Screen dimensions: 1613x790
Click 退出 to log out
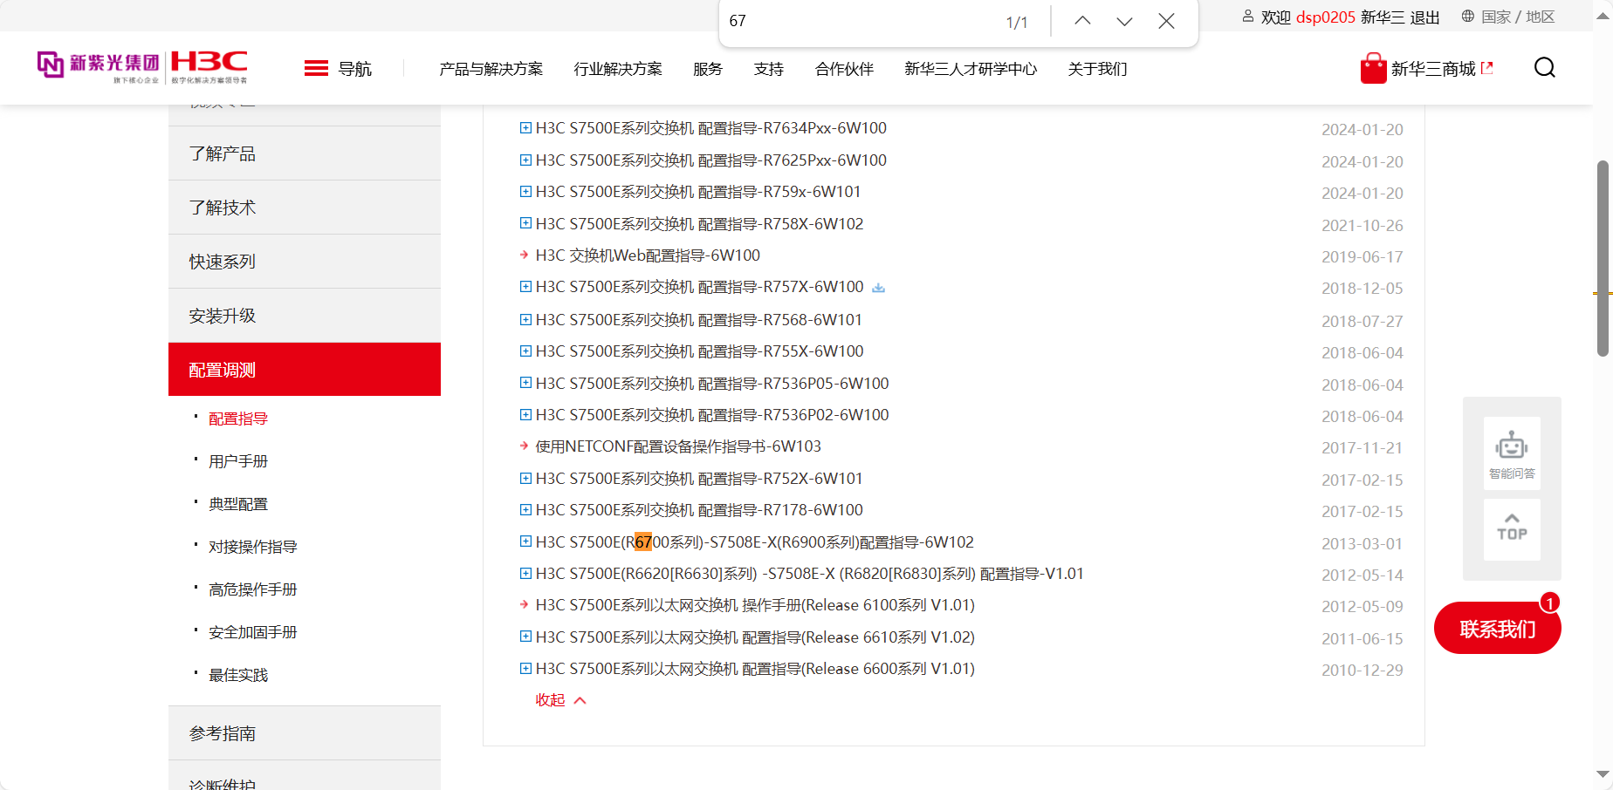(1425, 17)
